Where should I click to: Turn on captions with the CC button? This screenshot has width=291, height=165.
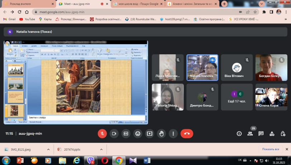pos(126,133)
